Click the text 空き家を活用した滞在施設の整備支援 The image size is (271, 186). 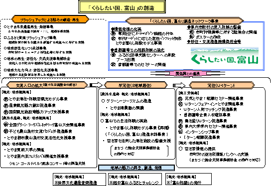click(x=139, y=141)
